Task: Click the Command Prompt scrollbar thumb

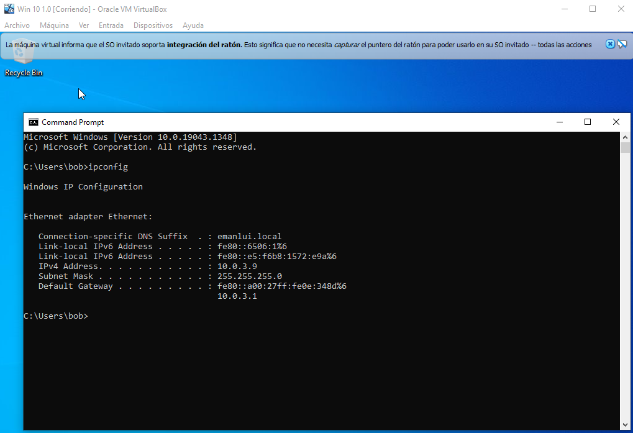Action: [625, 147]
